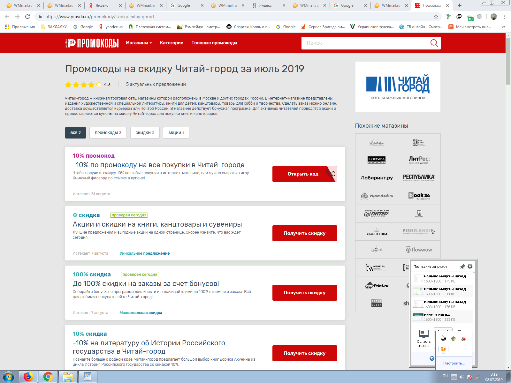Screen dimensions: 511x383
Task: Open the ЗАКЛАДКИ bookmarks folder
Action: 54,27
